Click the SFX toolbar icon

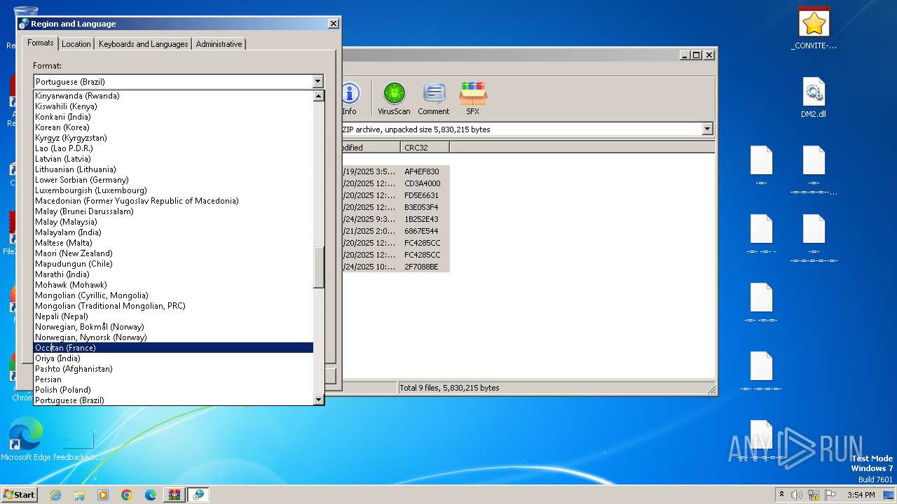pos(473,99)
